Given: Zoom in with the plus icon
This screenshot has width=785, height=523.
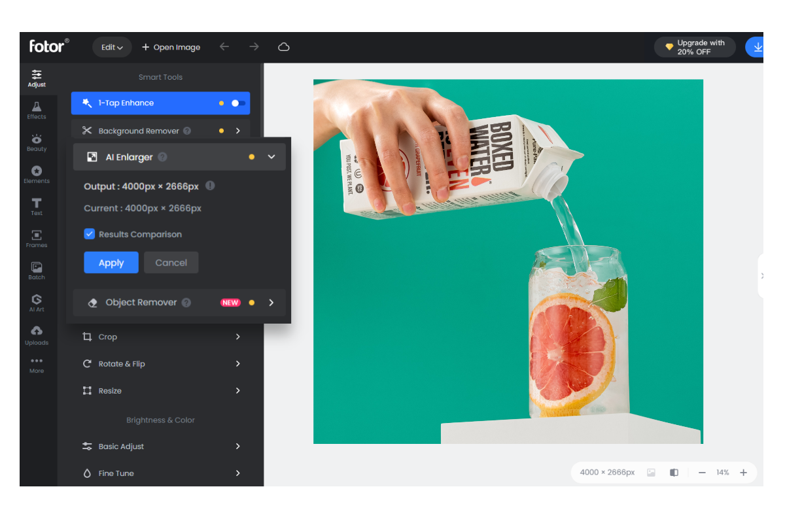Looking at the screenshot, I should pyautogui.click(x=743, y=473).
